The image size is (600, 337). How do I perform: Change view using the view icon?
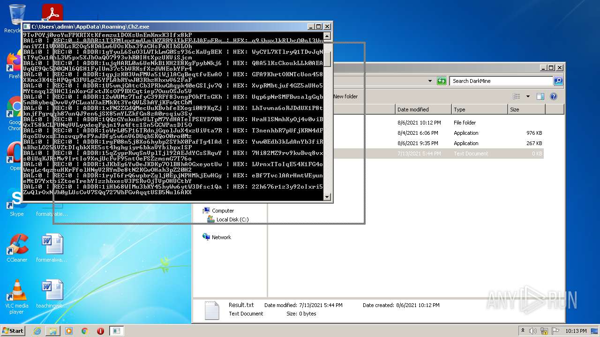(x=517, y=96)
